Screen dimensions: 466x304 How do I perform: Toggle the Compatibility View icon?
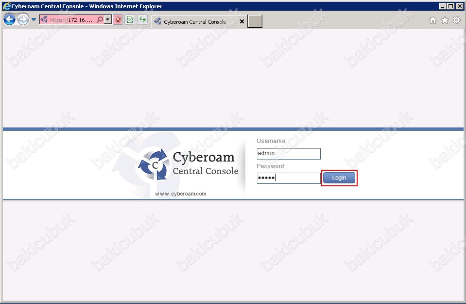(130, 20)
